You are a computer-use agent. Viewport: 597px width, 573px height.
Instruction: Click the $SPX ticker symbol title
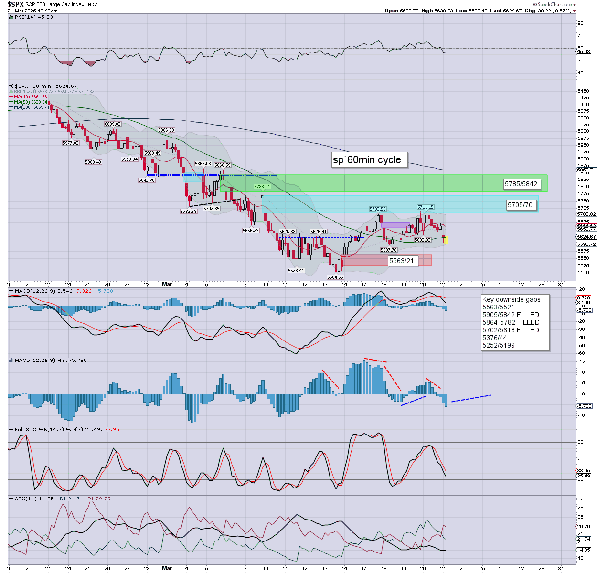tap(15, 4)
